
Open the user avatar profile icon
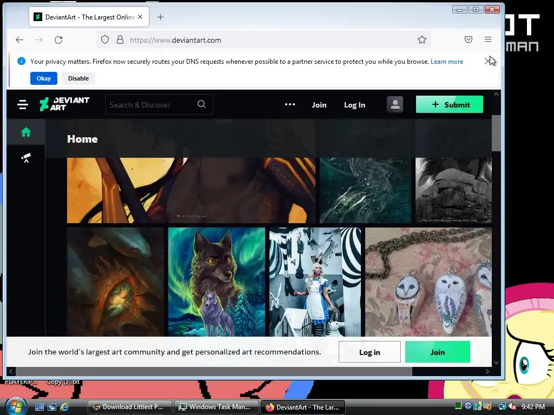(x=395, y=104)
